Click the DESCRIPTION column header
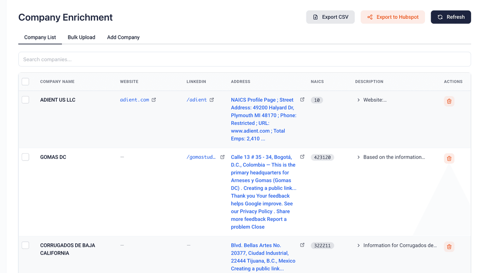The width and height of the screenshot is (482, 273). (x=369, y=82)
